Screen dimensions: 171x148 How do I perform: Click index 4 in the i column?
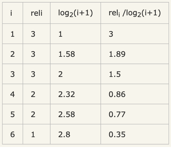point(12,94)
